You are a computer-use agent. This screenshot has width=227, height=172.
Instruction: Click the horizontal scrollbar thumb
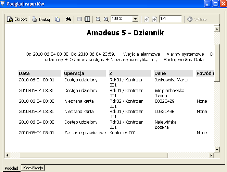point(93,155)
